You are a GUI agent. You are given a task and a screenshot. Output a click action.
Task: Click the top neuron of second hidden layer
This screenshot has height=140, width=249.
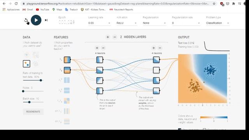[x=156, y=60]
